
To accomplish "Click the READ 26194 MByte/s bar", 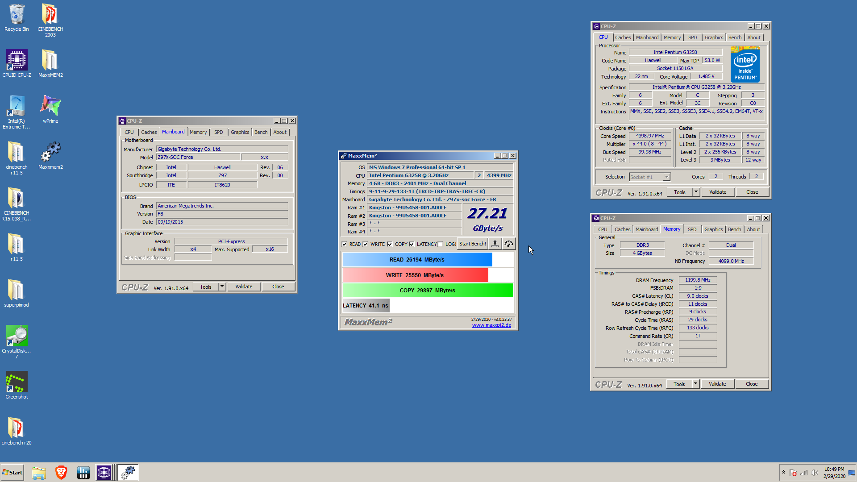I will [417, 260].
